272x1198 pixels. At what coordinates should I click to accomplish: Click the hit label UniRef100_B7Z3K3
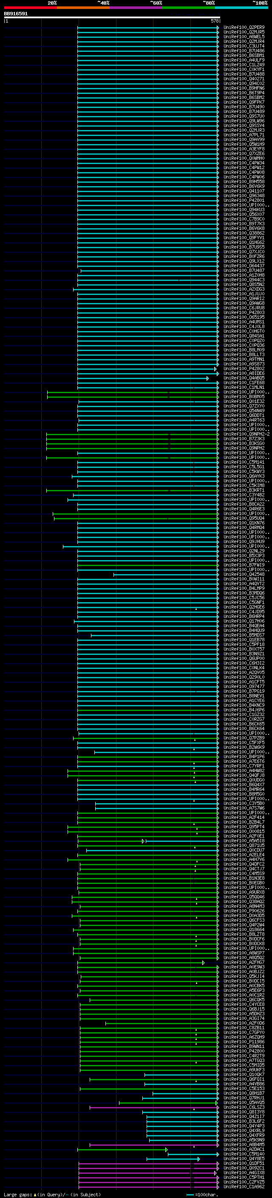click(244, 439)
